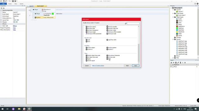Select the Event sheet 1 tab
Image resolution: width=199 pixels, height=111 pixels.
pos(40,6)
